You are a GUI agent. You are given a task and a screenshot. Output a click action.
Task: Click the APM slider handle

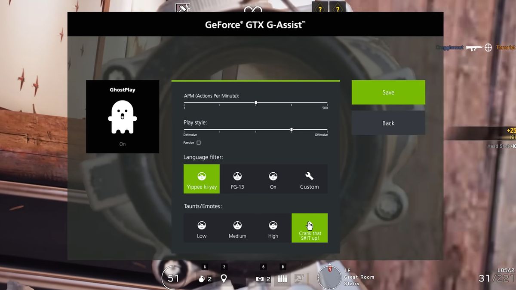tap(256, 103)
